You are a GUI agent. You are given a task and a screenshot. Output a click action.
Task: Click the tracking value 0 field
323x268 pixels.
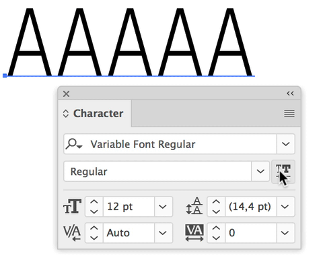click(x=251, y=233)
